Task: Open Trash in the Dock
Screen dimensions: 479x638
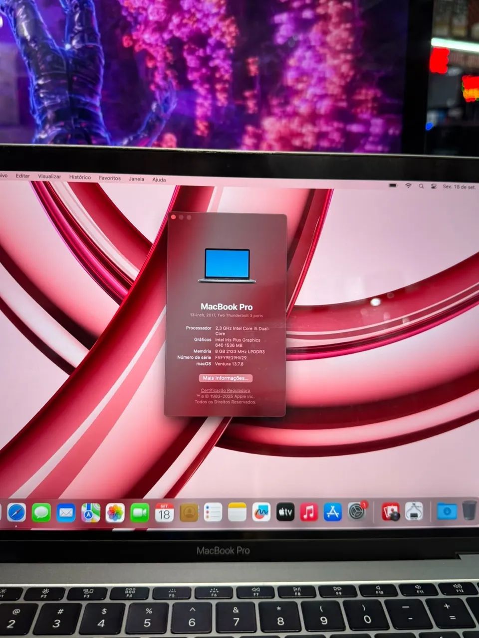Action: (x=470, y=510)
